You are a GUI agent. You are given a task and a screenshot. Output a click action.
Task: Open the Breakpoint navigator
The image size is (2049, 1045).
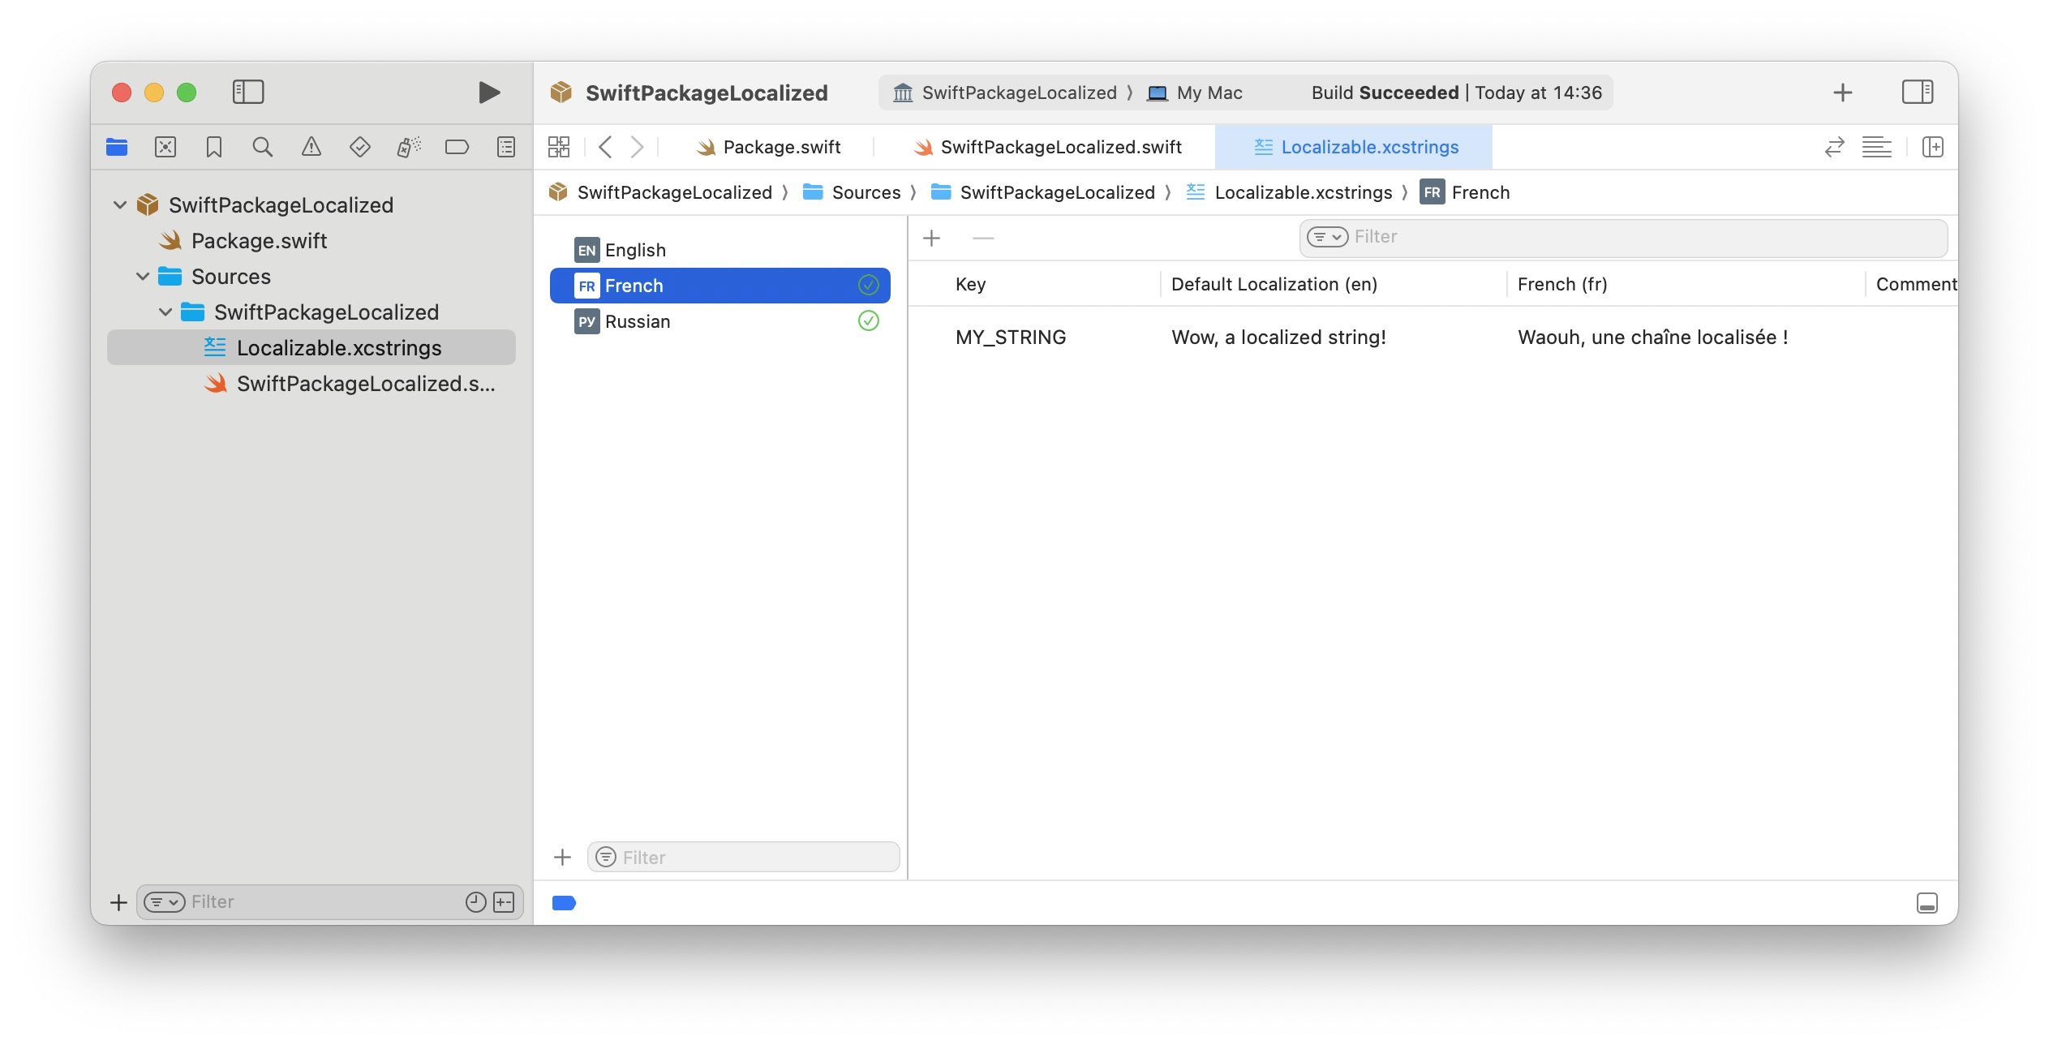(457, 147)
